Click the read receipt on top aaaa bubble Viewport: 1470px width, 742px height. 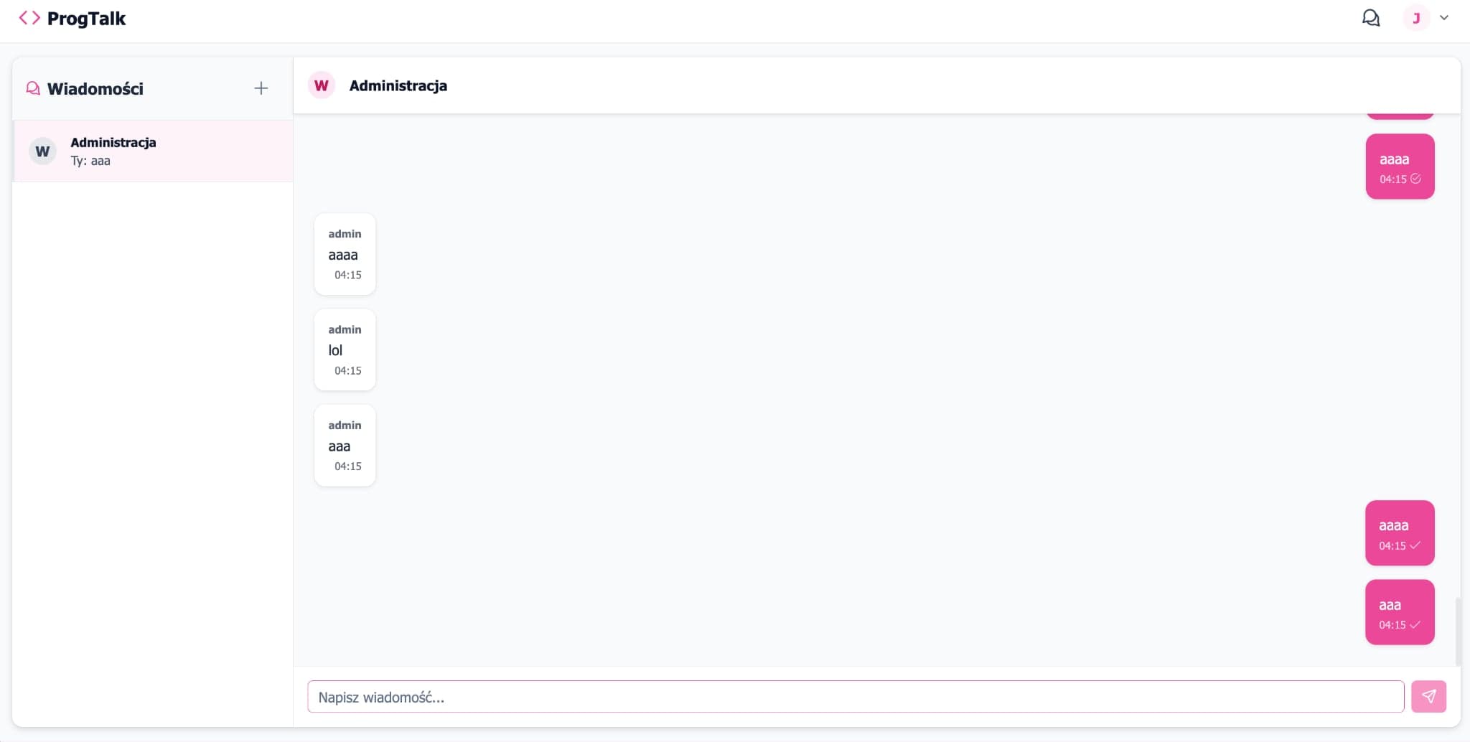(x=1415, y=180)
